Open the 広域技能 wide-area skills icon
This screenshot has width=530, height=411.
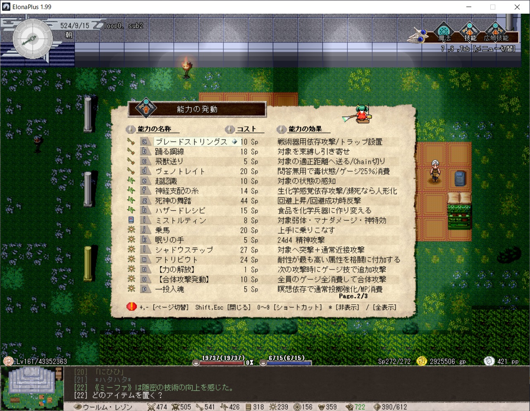(x=495, y=32)
